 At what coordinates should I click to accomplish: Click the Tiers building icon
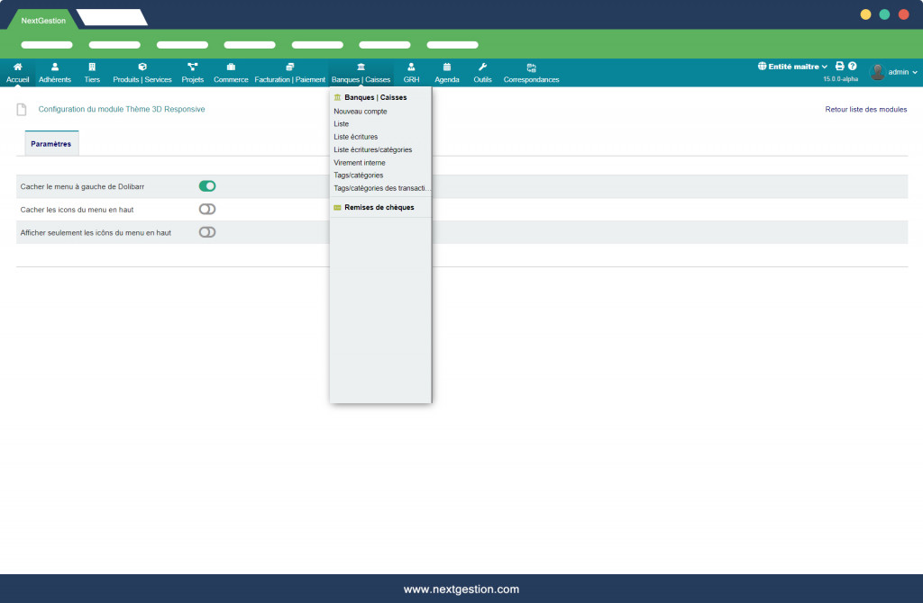tap(92, 67)
